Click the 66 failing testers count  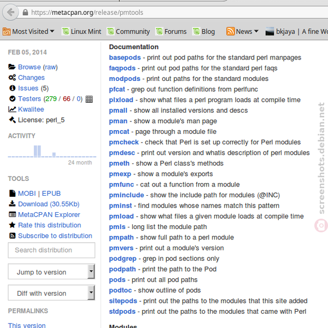pyautogui.click(x=67, y=99)
